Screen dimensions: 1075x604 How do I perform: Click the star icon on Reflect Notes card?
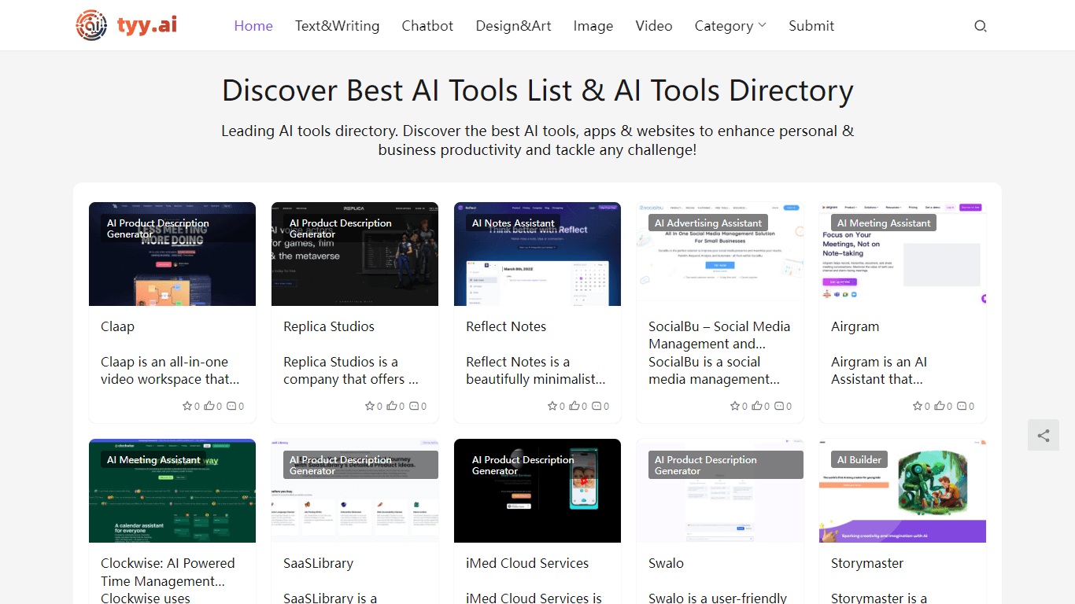(552, 407)
